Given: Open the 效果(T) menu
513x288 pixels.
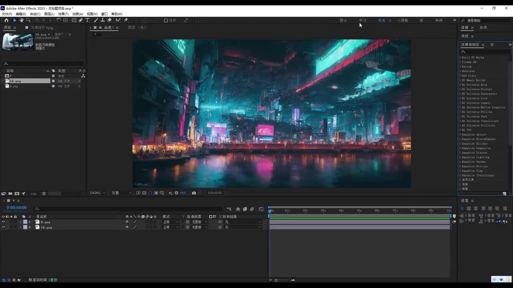Looking at the screenshot, I should 63,14.
